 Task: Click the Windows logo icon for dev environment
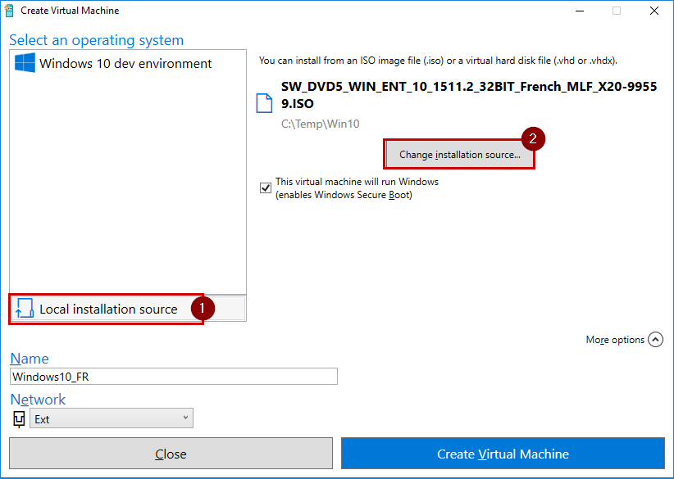(x=25, y=63)
